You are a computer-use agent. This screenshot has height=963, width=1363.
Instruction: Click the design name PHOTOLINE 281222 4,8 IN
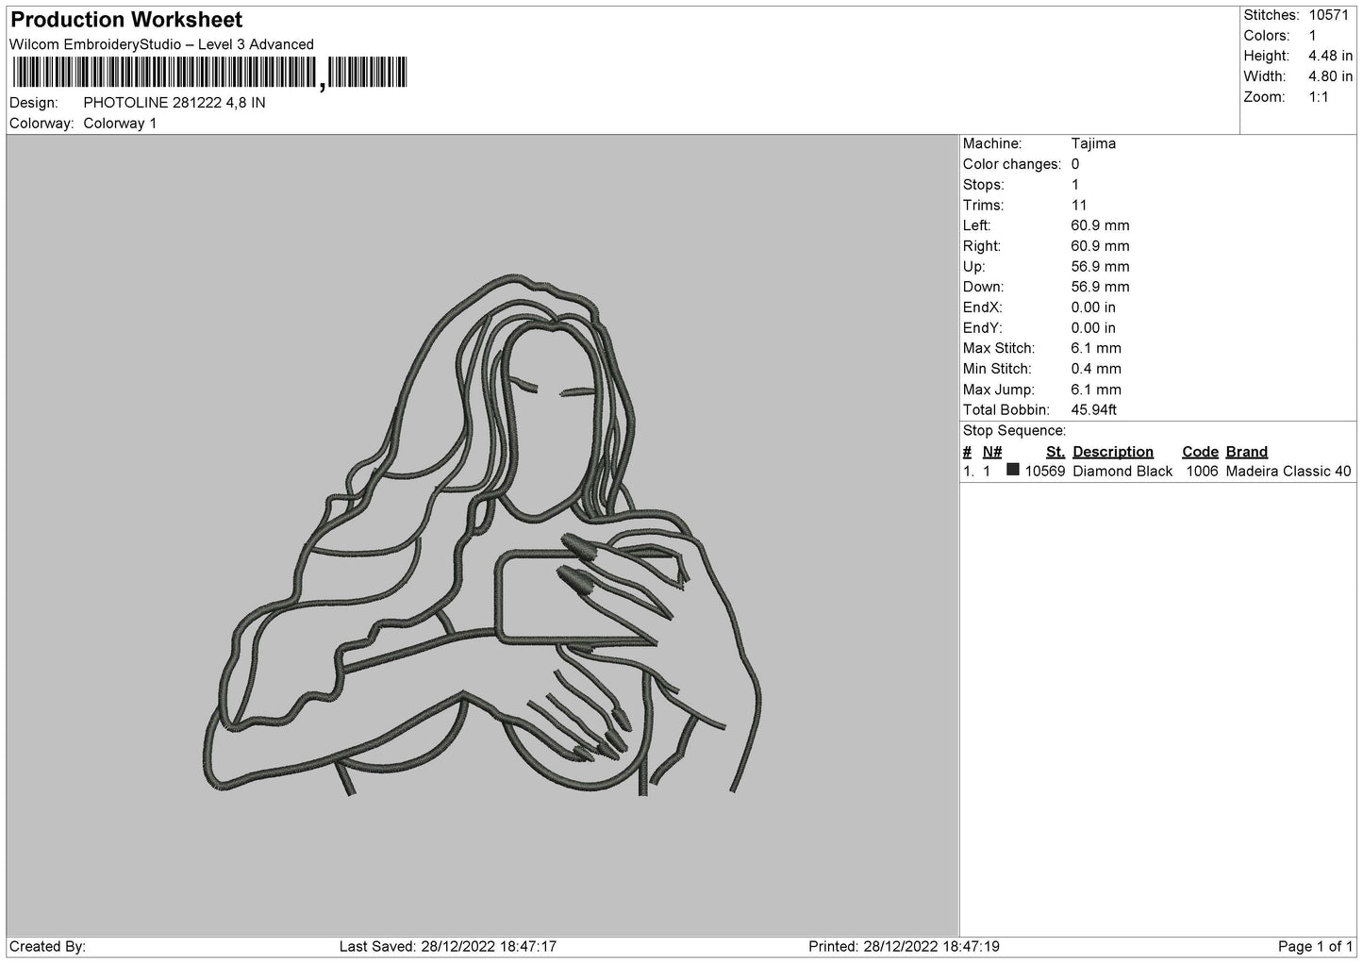(175, 103)
